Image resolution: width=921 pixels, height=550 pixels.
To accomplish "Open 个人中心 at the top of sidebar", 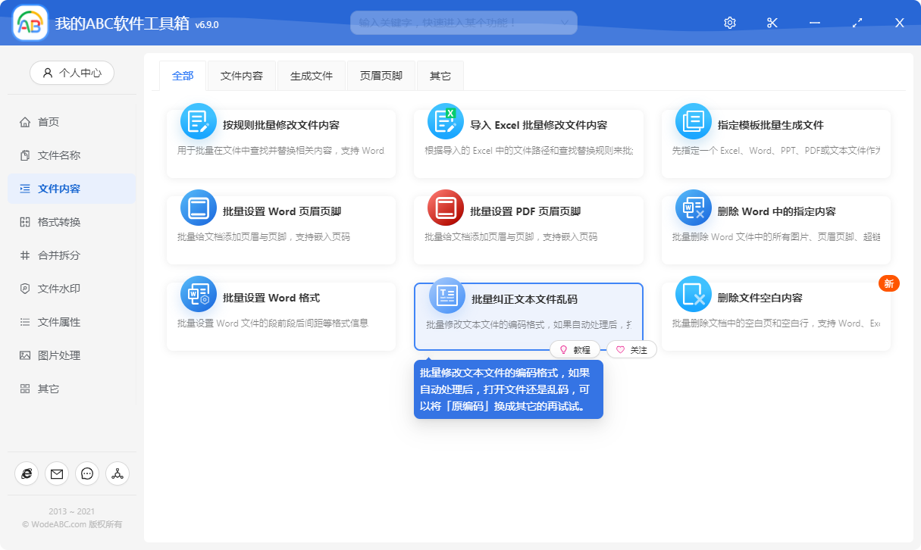I will pyautogui.click(x=72, y=73).
